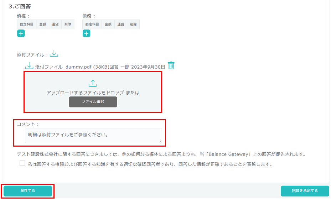The image size is (331, 200).
Task: Grab the comment box resize handle
Action: click(x=160, y=141)
